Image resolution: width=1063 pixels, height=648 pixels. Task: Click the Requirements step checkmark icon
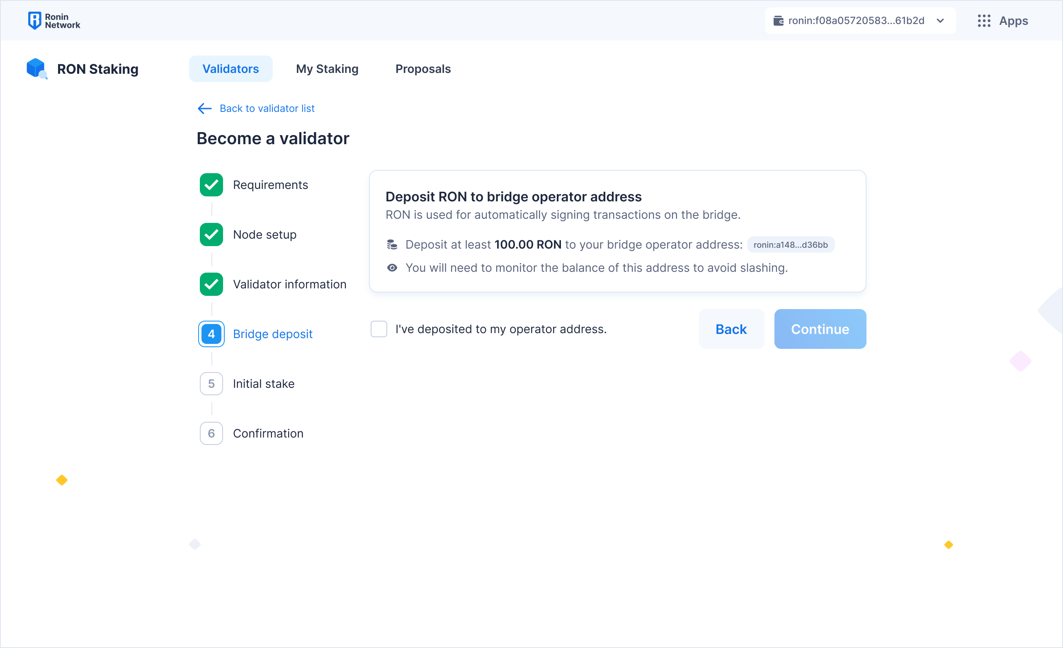pyautogui.click(x=211, y=185)
